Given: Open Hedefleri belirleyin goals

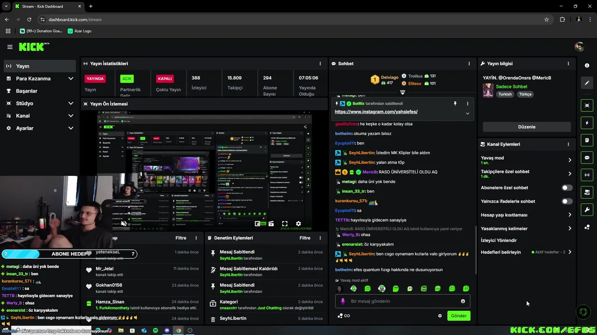Looking at the screenshot, I should [x=526, y=252].
